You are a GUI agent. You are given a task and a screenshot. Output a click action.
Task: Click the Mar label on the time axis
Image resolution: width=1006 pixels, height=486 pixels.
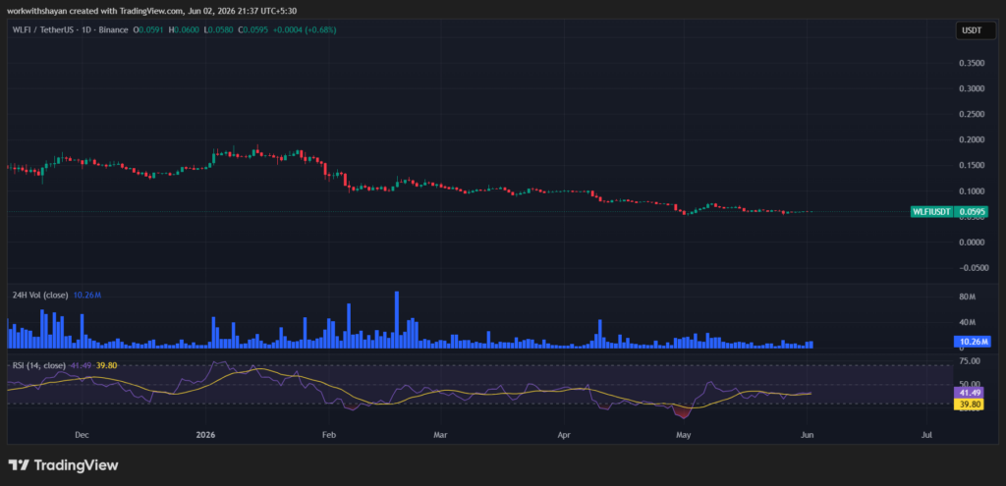click(440, 435)
